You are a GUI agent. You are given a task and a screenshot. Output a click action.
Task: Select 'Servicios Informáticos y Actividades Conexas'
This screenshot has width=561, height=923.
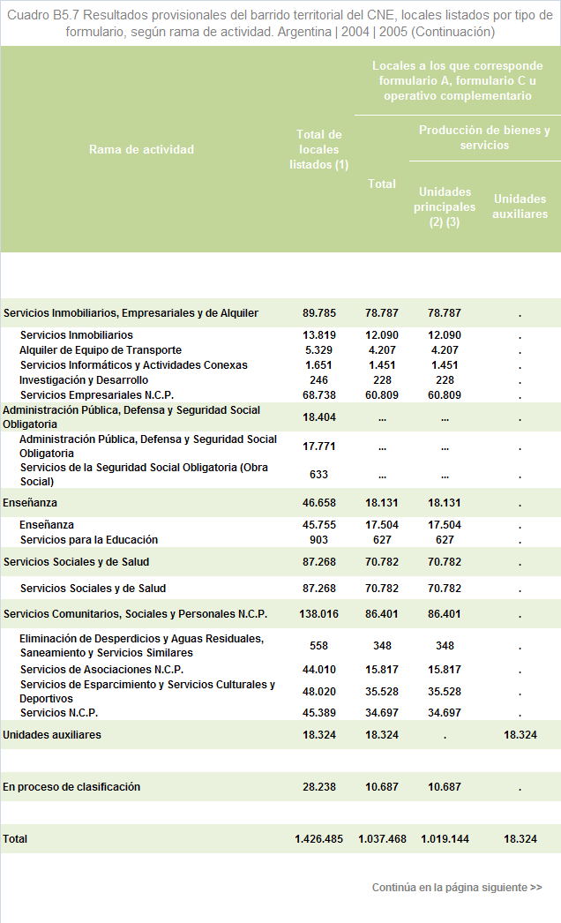tap(133, 365)
